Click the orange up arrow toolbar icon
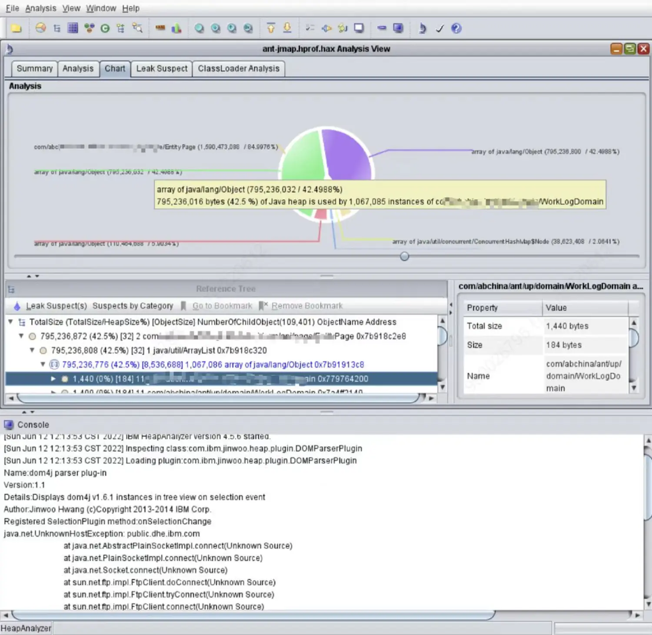Screen dimensions: 652x635 point(271,28)
